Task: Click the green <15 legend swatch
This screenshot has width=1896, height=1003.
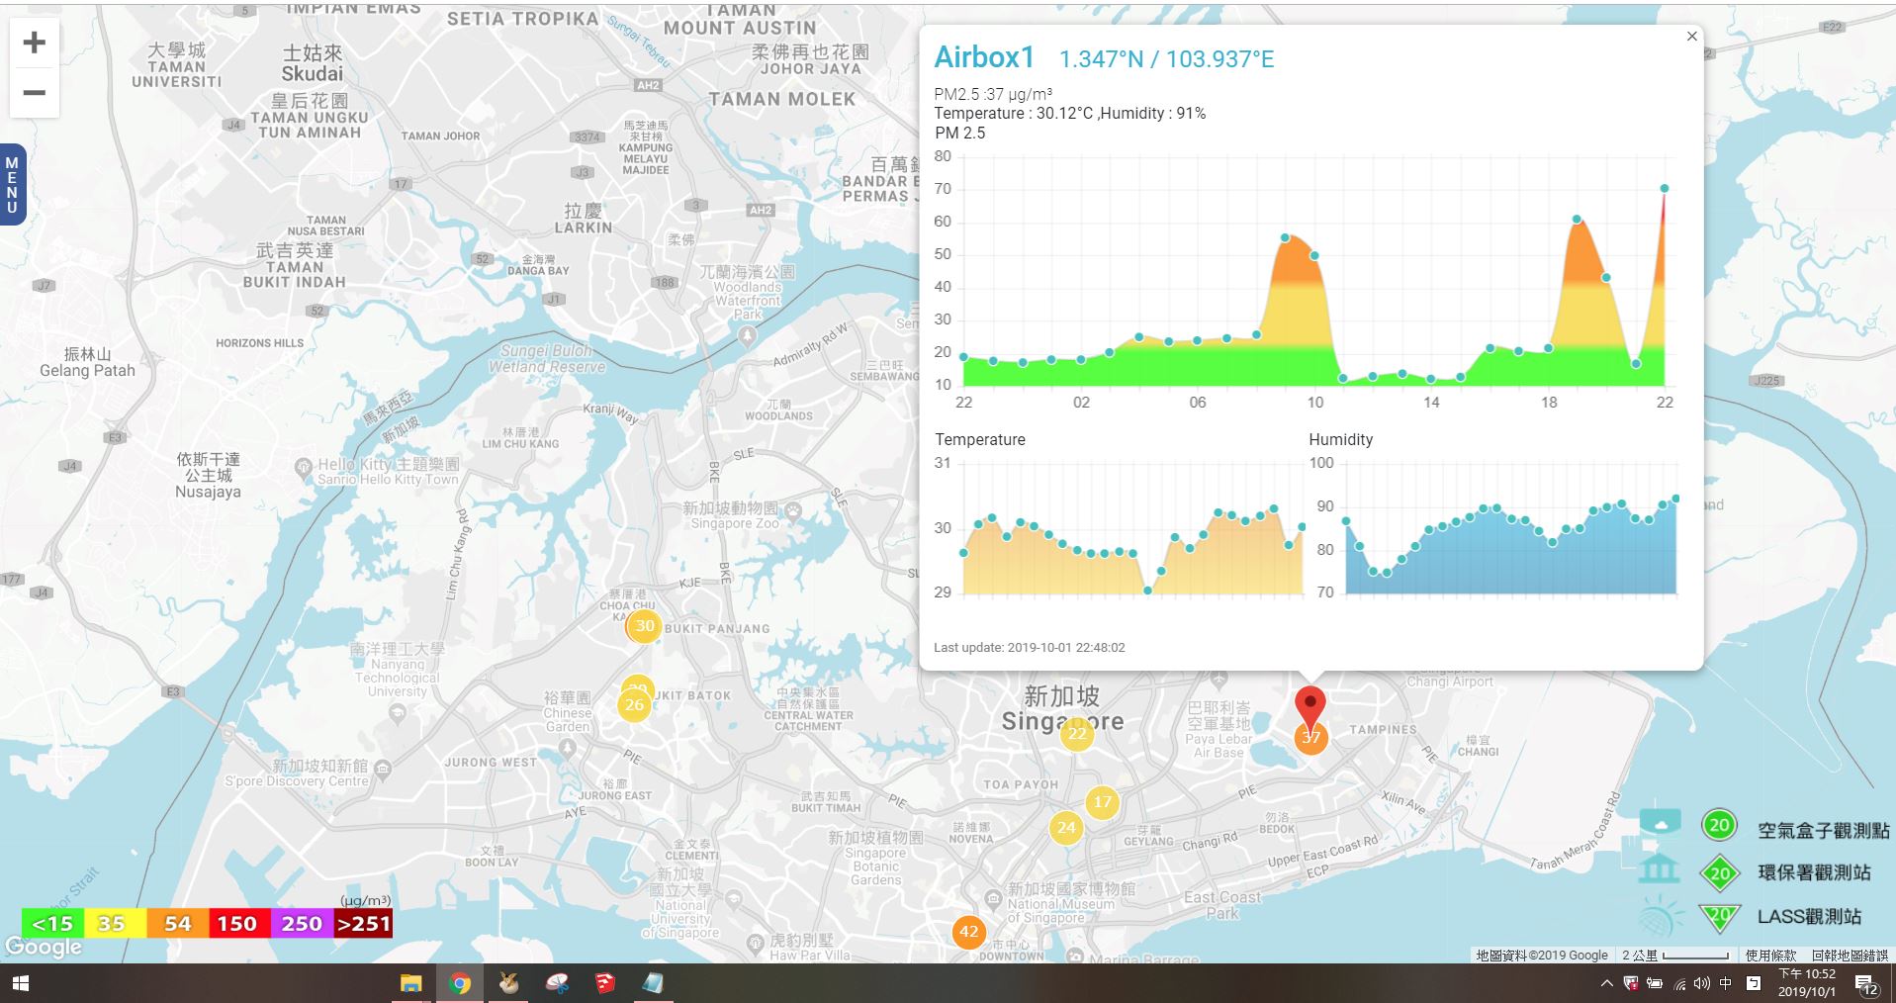Action: tap(52, 924)
